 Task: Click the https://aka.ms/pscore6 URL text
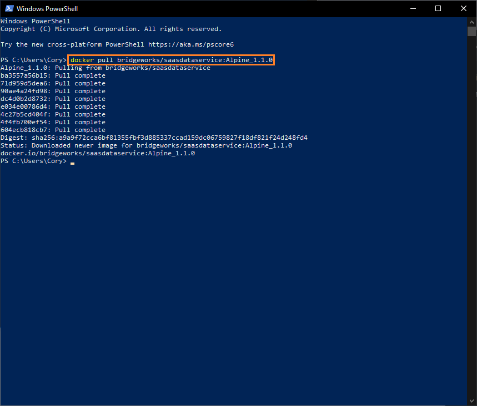click(x=191, y=45)
